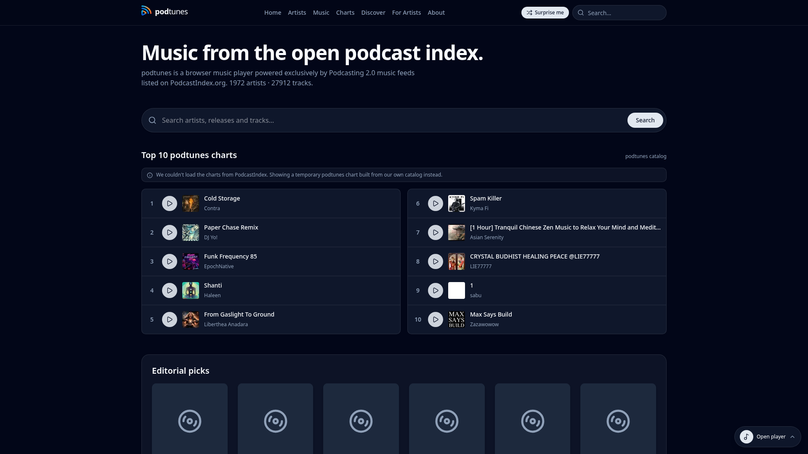
Task: Open the podtunes catalog link
Action: [646, 156]
